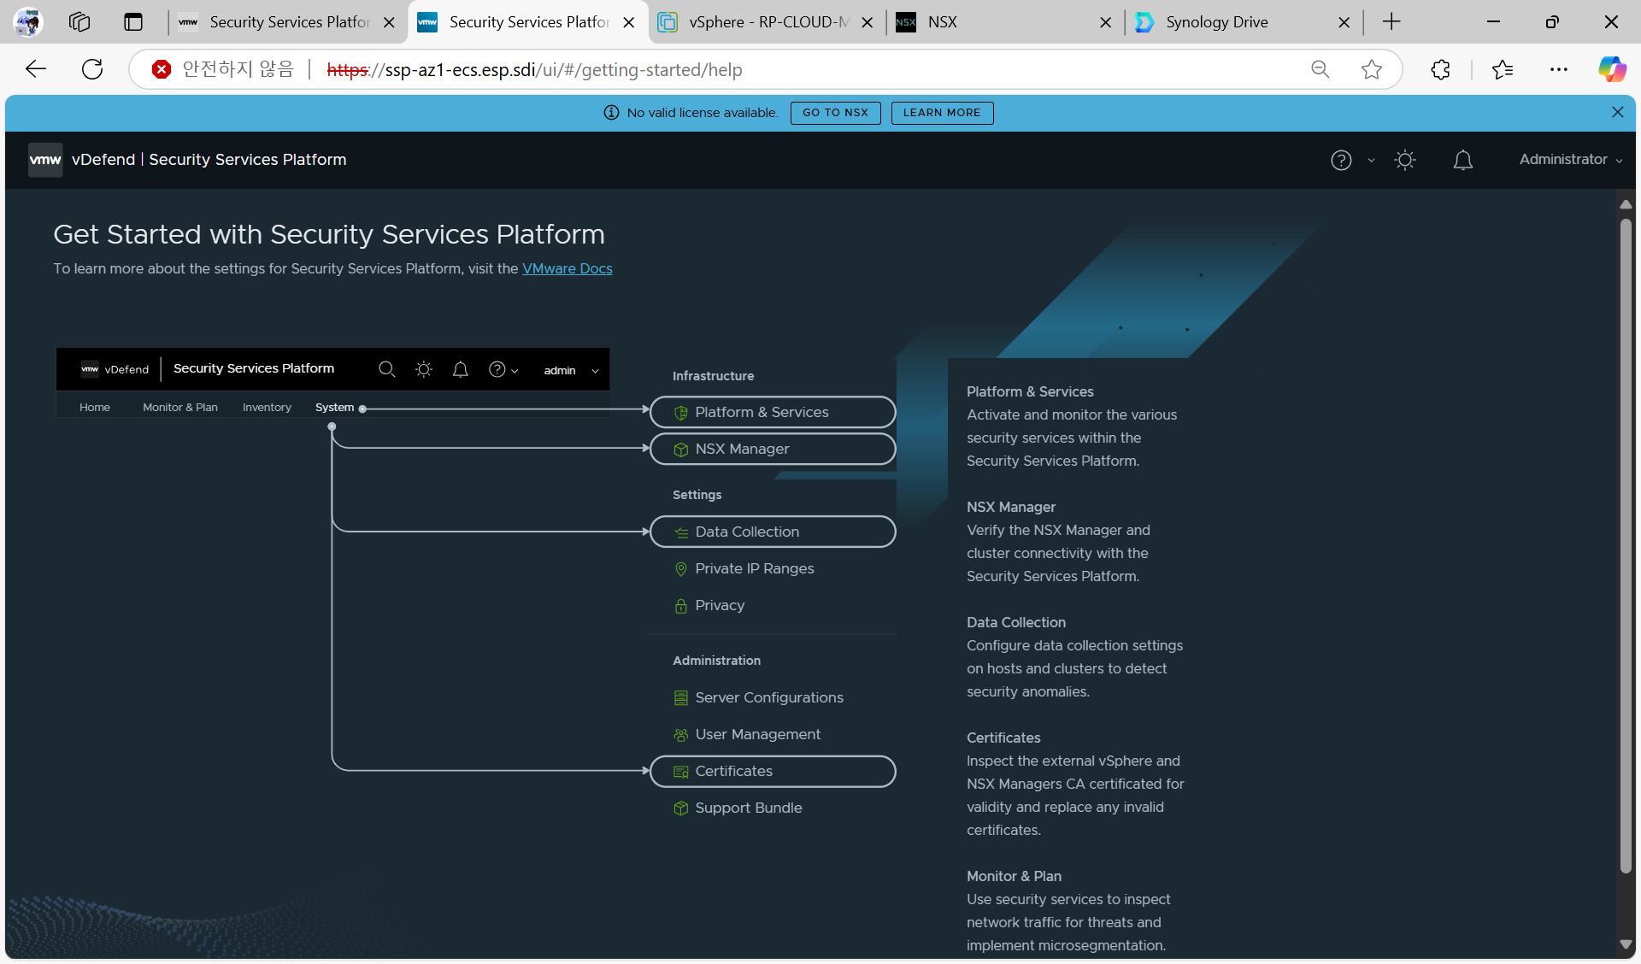The image size is (1641, 964).
Task: Click the LEARN MORE button
Action: click(x=942, y=113)
